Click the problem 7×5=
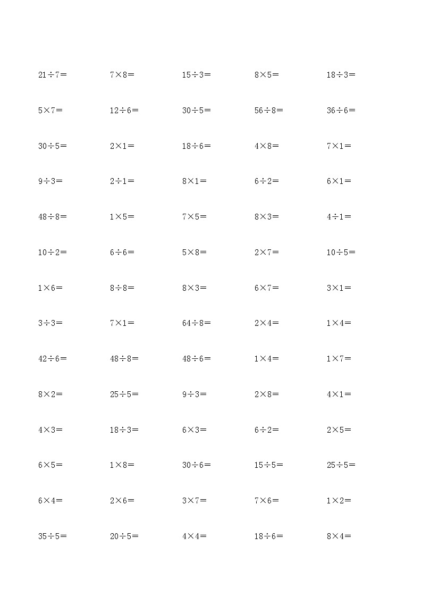This screenshot has height=597, width=422. coord(195,217)
